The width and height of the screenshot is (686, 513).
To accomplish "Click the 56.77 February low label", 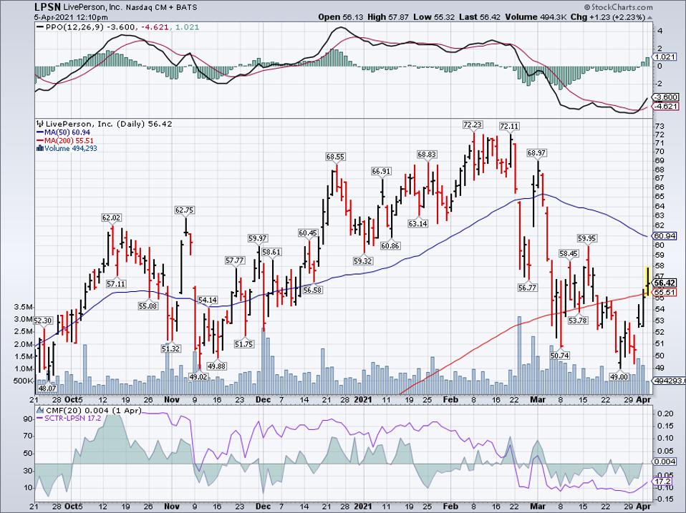I will click(x=527, y=288).
